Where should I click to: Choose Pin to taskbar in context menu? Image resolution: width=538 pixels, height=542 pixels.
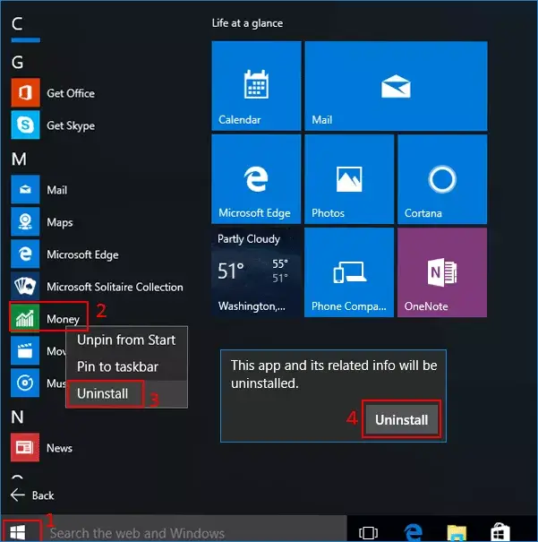pos(126,366)
